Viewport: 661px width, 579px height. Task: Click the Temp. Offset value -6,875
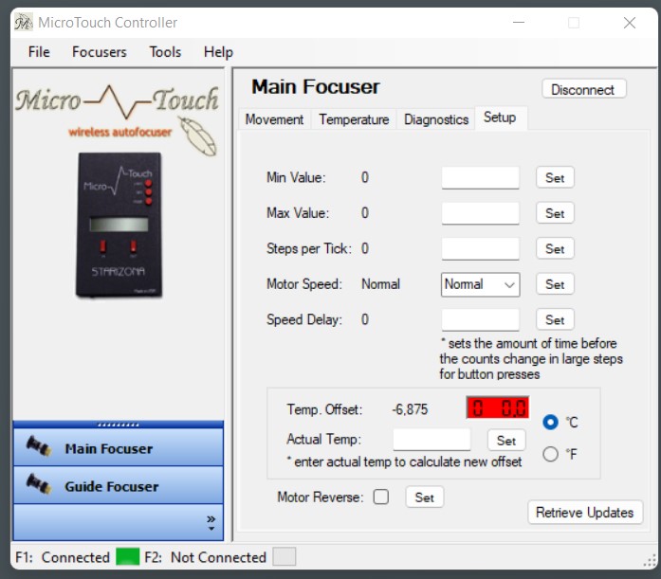pyautogui.click(x=410, y=408)
